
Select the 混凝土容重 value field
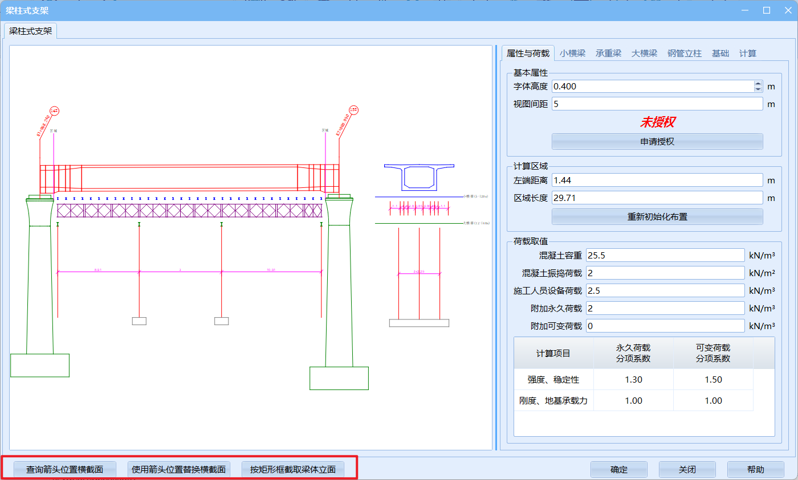pos(665,256)
